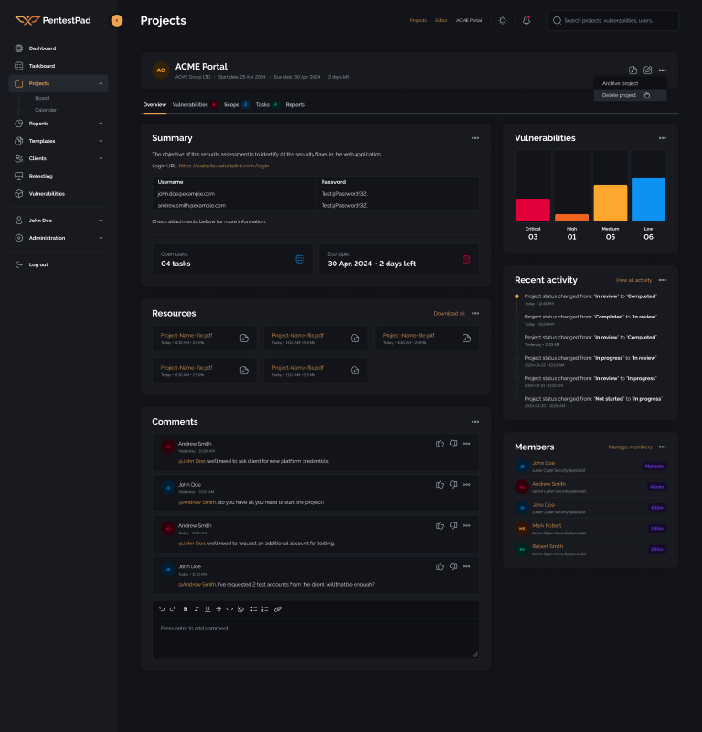This screenshot has height=732, width=702.
Task: Switch to the Overview tab
Action: (154, 105)
